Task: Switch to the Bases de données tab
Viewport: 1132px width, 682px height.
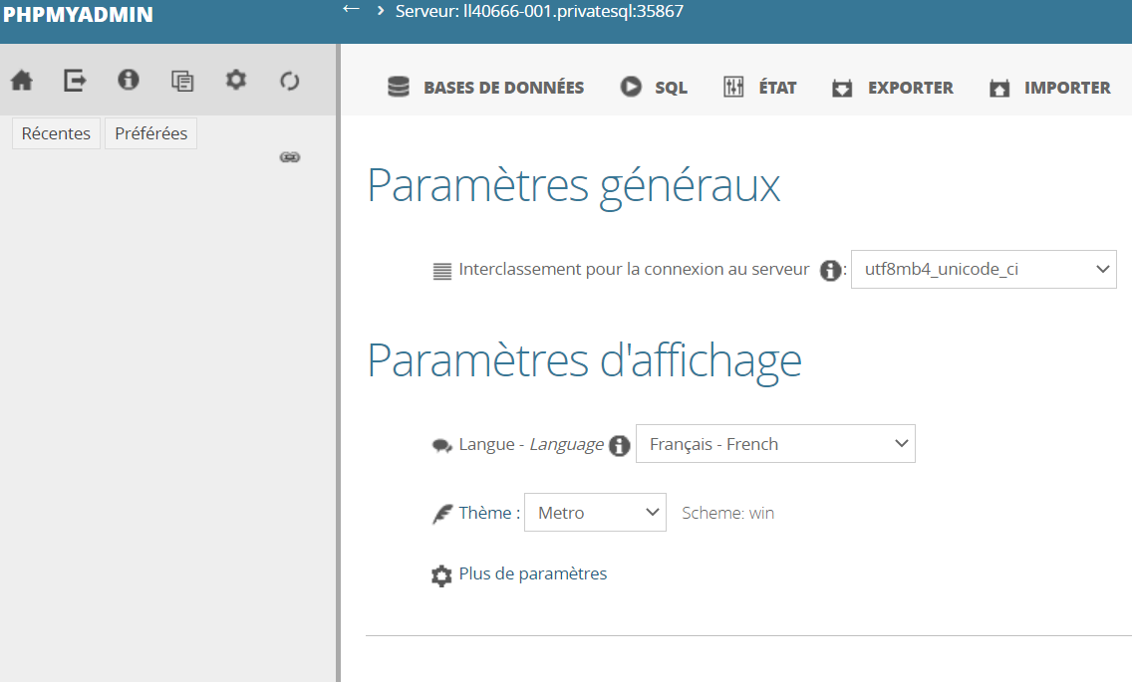Action: coord(486,88)
